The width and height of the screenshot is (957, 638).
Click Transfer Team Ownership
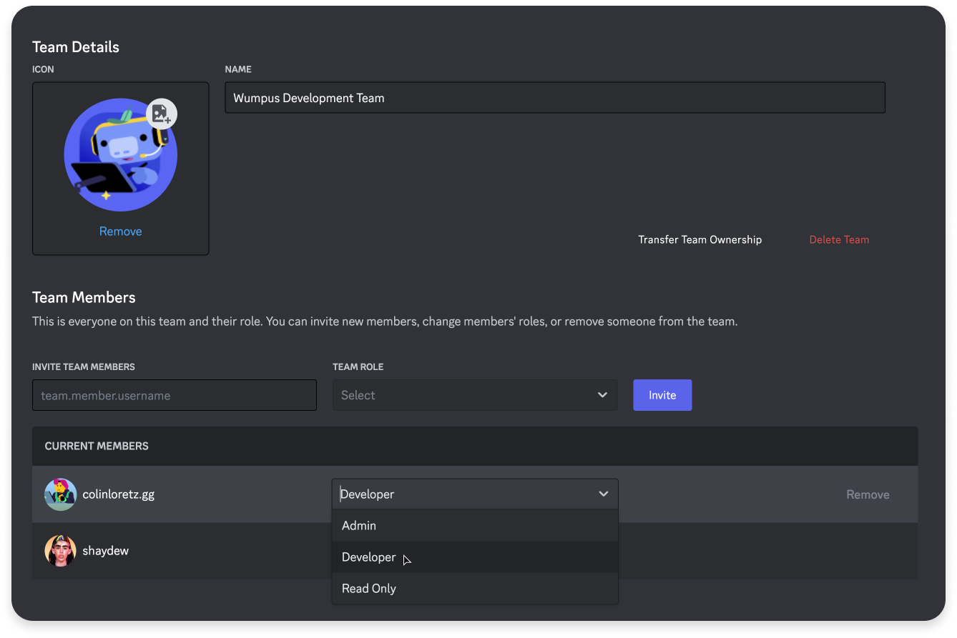tap(700, 240)
